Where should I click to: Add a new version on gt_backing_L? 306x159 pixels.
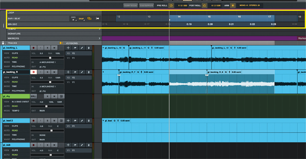68,48
